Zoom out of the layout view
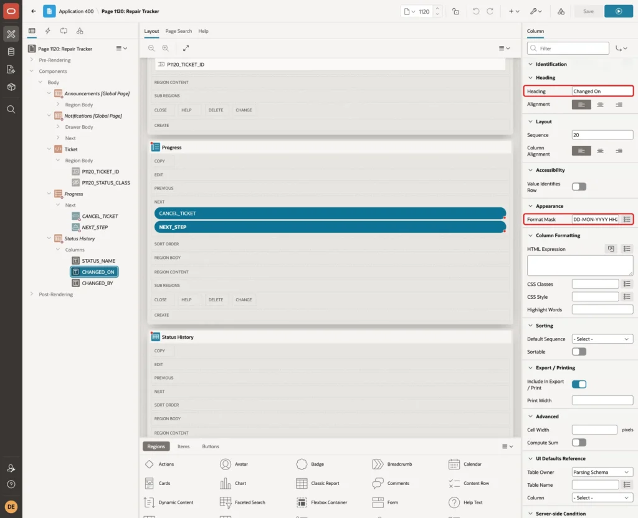The image size is (638, 518). point(151,48)
